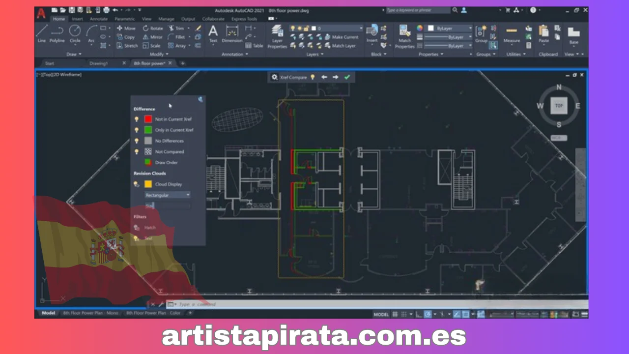Click Cloud Display yellow swatch

point(148,184)
